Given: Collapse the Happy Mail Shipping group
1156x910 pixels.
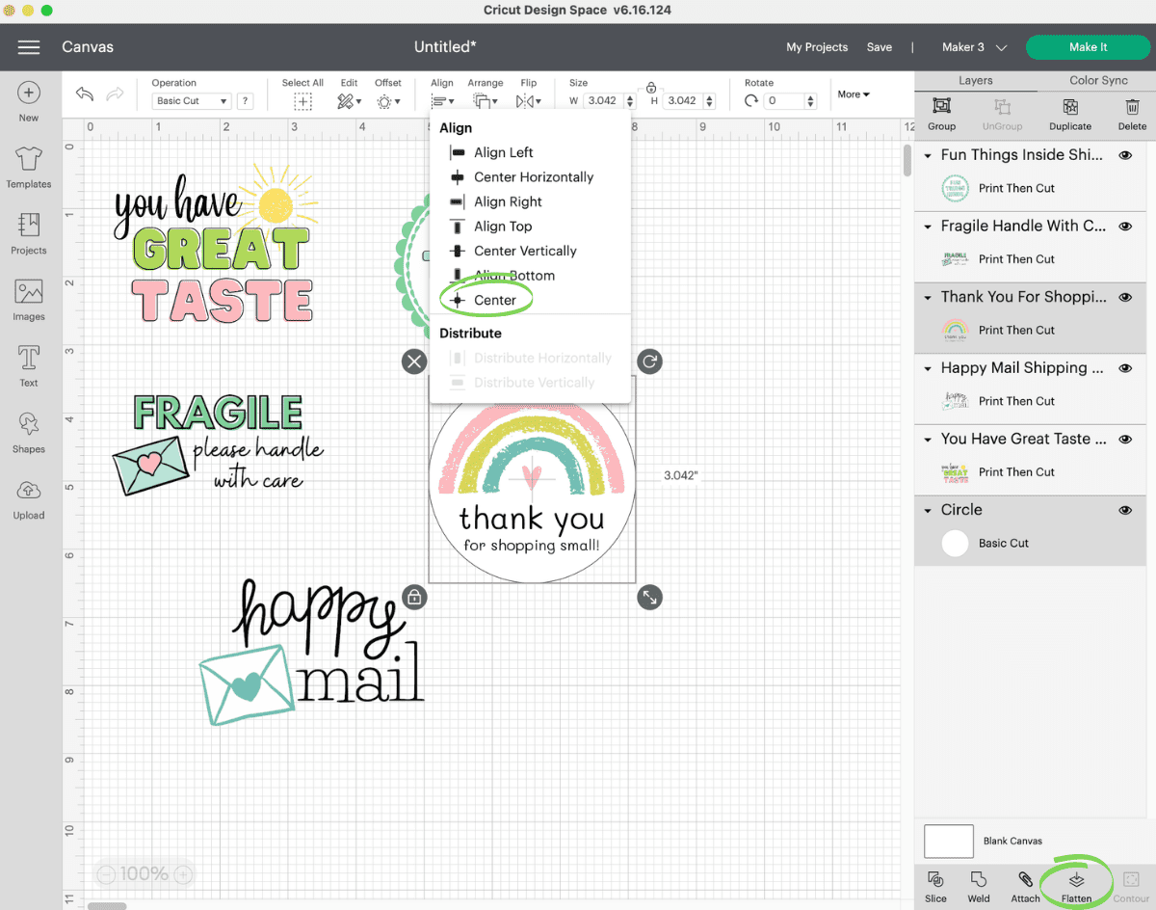Looking at the screenshot, I should pyautogui.click(x=929, y=368).
